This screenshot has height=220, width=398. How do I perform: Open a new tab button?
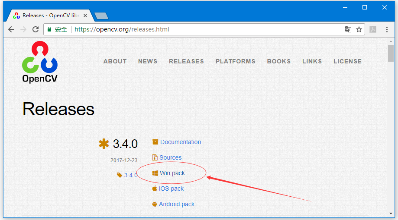point(101,16)
